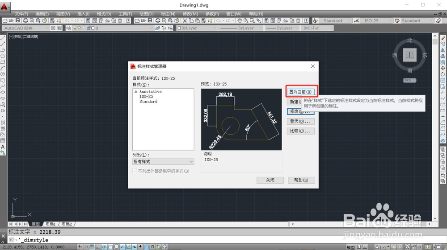Click the Zoom Window icon
The image size is (447, 250).
(252, 20)
